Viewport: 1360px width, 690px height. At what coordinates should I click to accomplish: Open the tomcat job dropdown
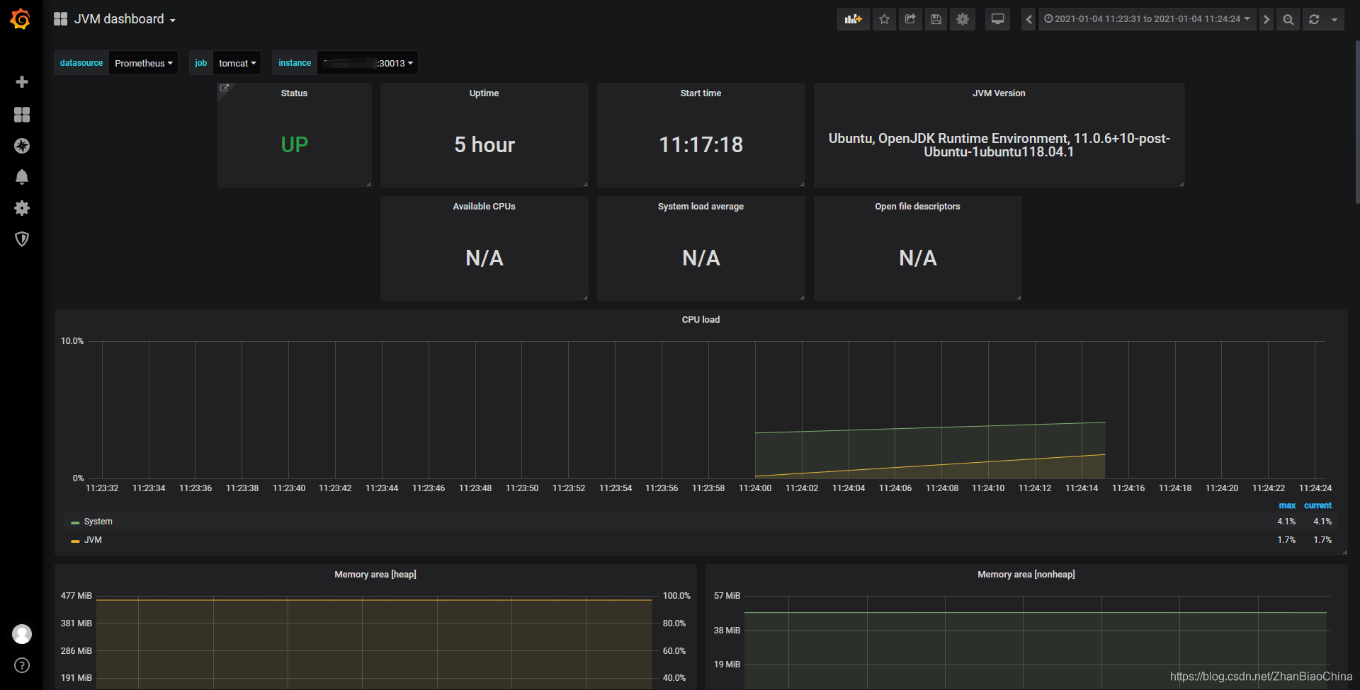tap(237, 63)
